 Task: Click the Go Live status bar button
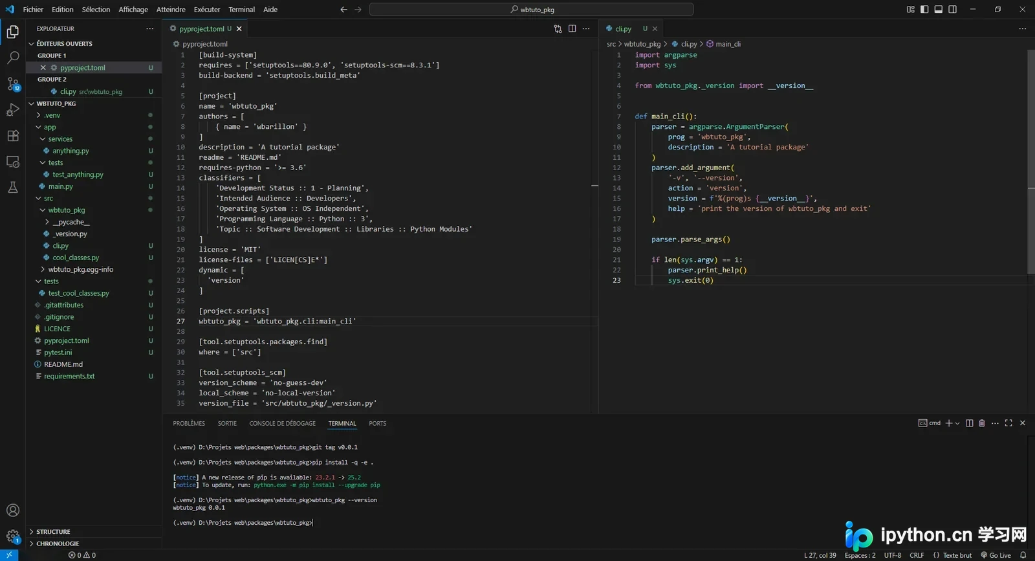pos(996,555)
